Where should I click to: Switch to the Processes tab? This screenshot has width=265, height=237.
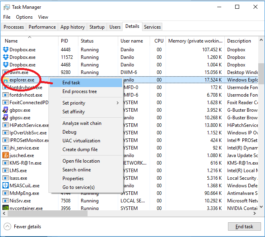(14, 27)
